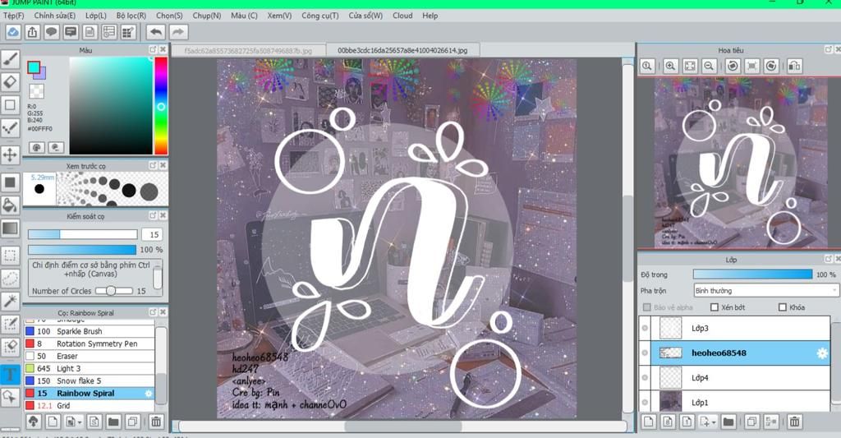Expand the add-brush dropdown in brush panel
Screen dimensions: 841x438
pyautogui.click(x=80, y=423)
